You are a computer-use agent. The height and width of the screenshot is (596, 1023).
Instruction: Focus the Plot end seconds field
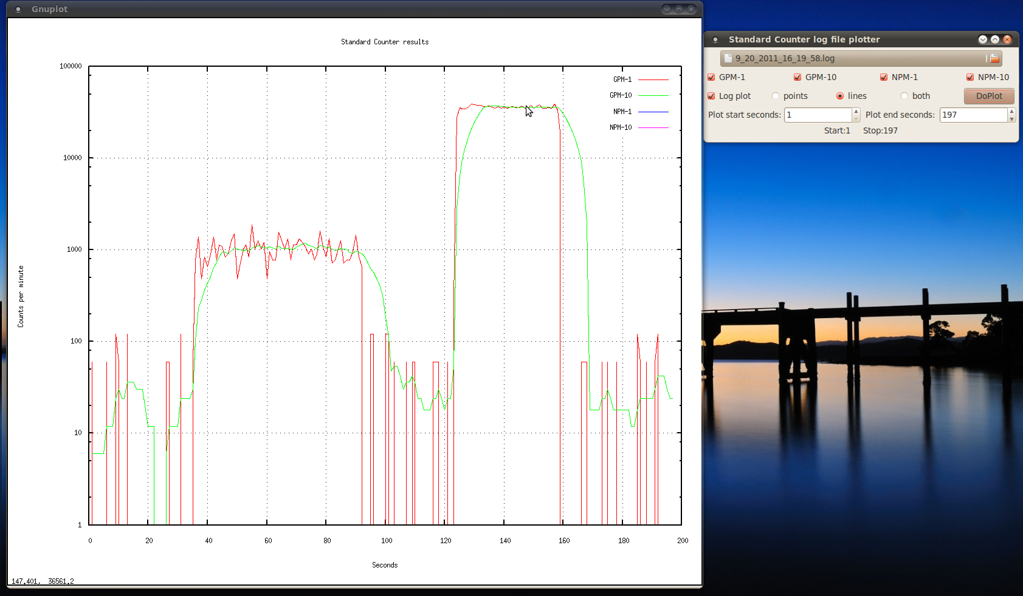coord(973,115)
